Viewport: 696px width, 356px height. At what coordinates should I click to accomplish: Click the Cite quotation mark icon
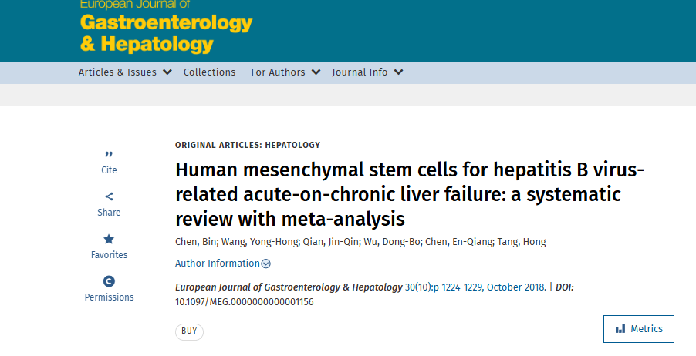tap(109, 155)
